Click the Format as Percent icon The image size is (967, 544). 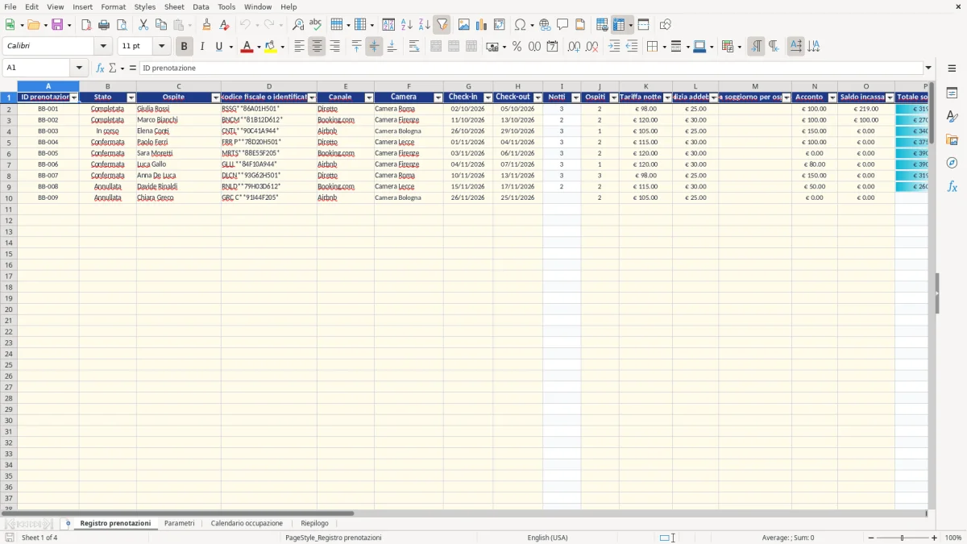(x=517, y=47)
